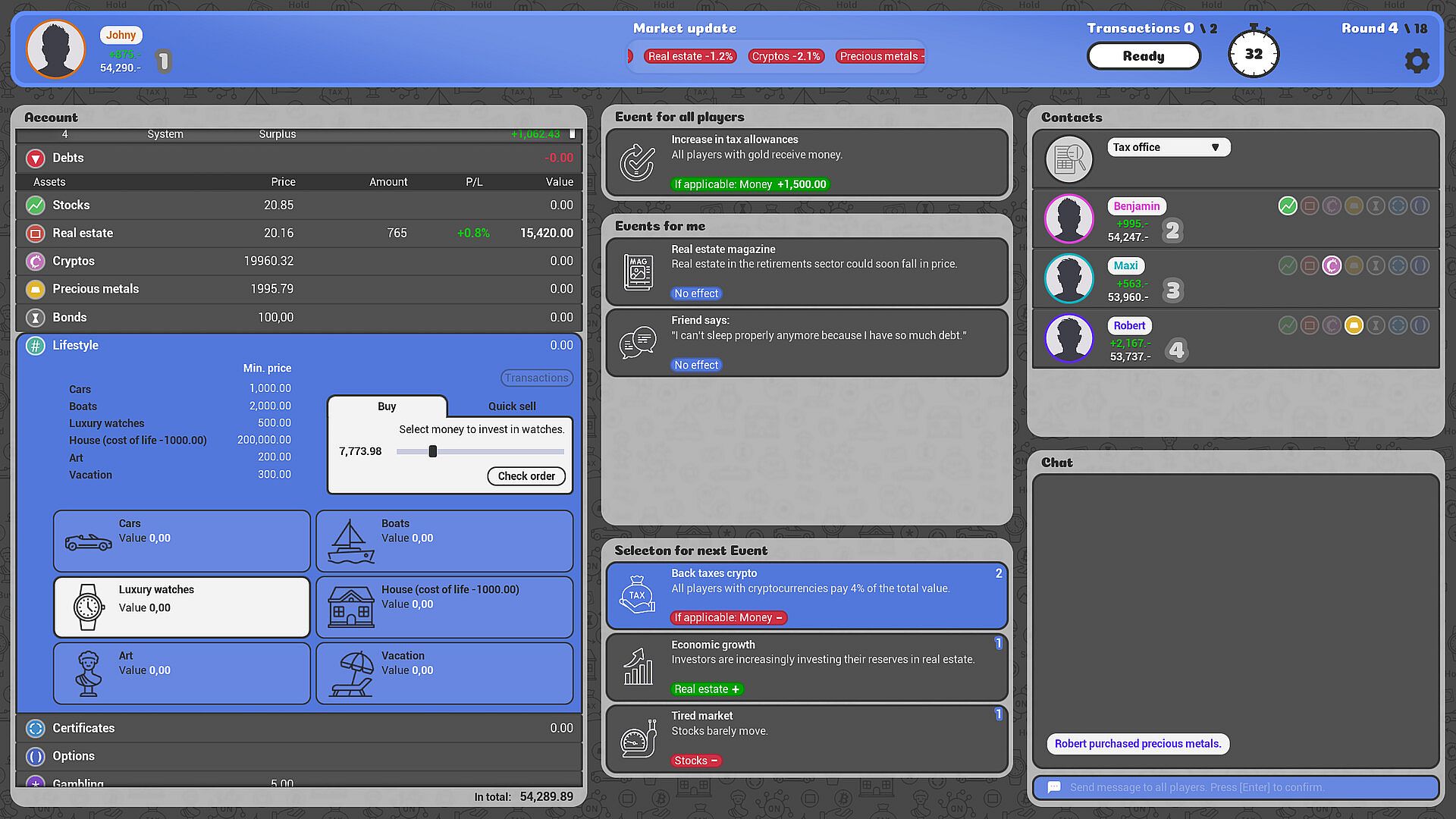Click Robert's precious metals asset icon

(1353, 325)
